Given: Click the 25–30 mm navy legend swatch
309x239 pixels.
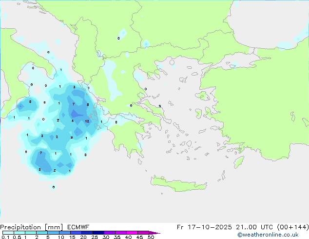Looking at the screenshot, I should pyautogui.click(x=98, y=233).
